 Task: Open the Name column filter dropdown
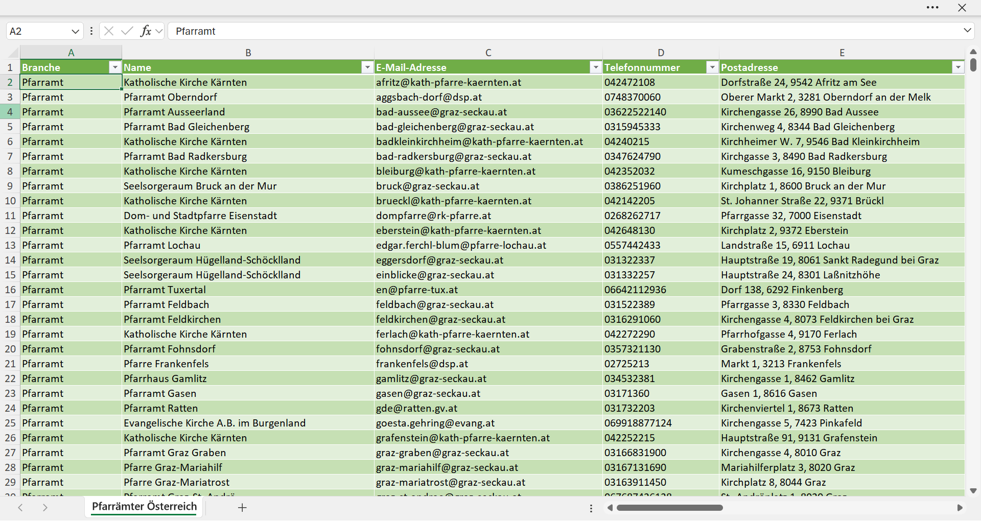[367, 67]
